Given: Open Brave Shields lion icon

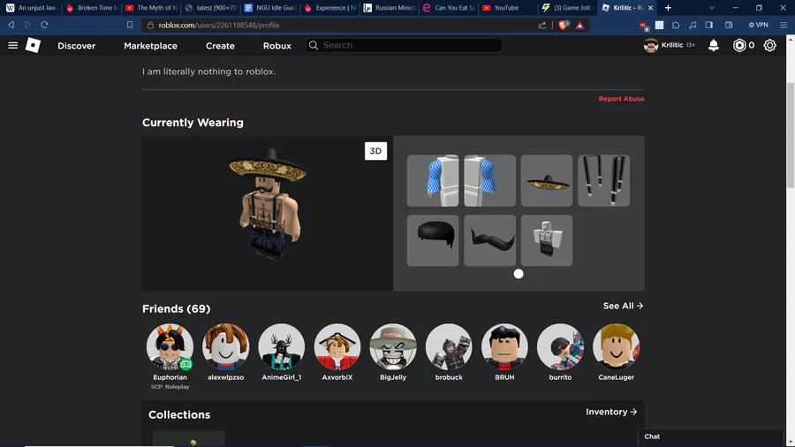Looking at the screenshot, I should point(563,25).
